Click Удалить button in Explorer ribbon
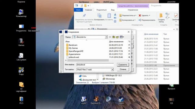The height and width of the screenshot is (109, 195). tap(144, 15)
